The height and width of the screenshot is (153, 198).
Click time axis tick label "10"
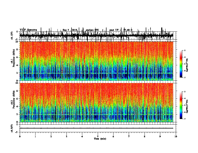pos(176,136)
